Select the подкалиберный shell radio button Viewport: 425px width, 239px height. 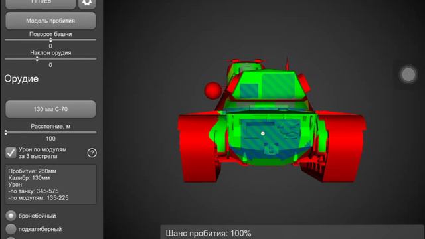(x=11, y=229)
